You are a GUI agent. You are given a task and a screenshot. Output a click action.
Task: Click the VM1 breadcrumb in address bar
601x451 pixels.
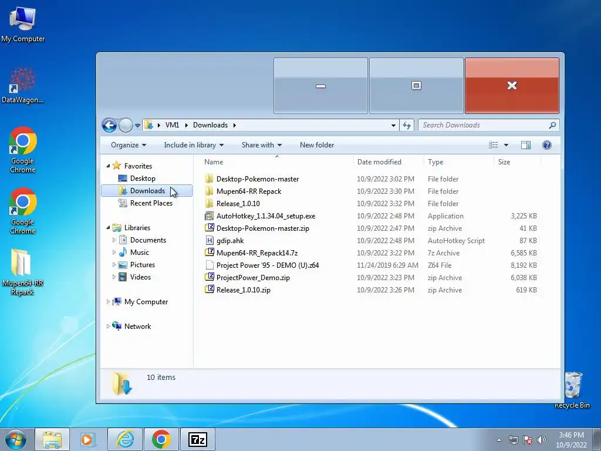[172, 125]
